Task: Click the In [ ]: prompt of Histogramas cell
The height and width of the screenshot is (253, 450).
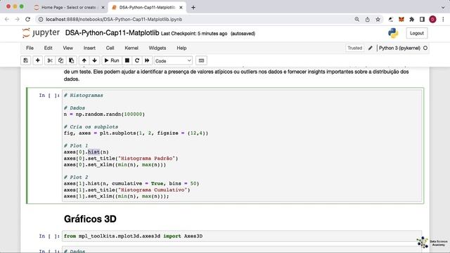Action: 49,96
